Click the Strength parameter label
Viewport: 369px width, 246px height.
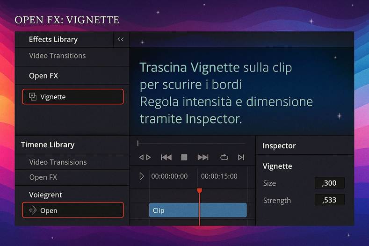click(x=277, y=201)
